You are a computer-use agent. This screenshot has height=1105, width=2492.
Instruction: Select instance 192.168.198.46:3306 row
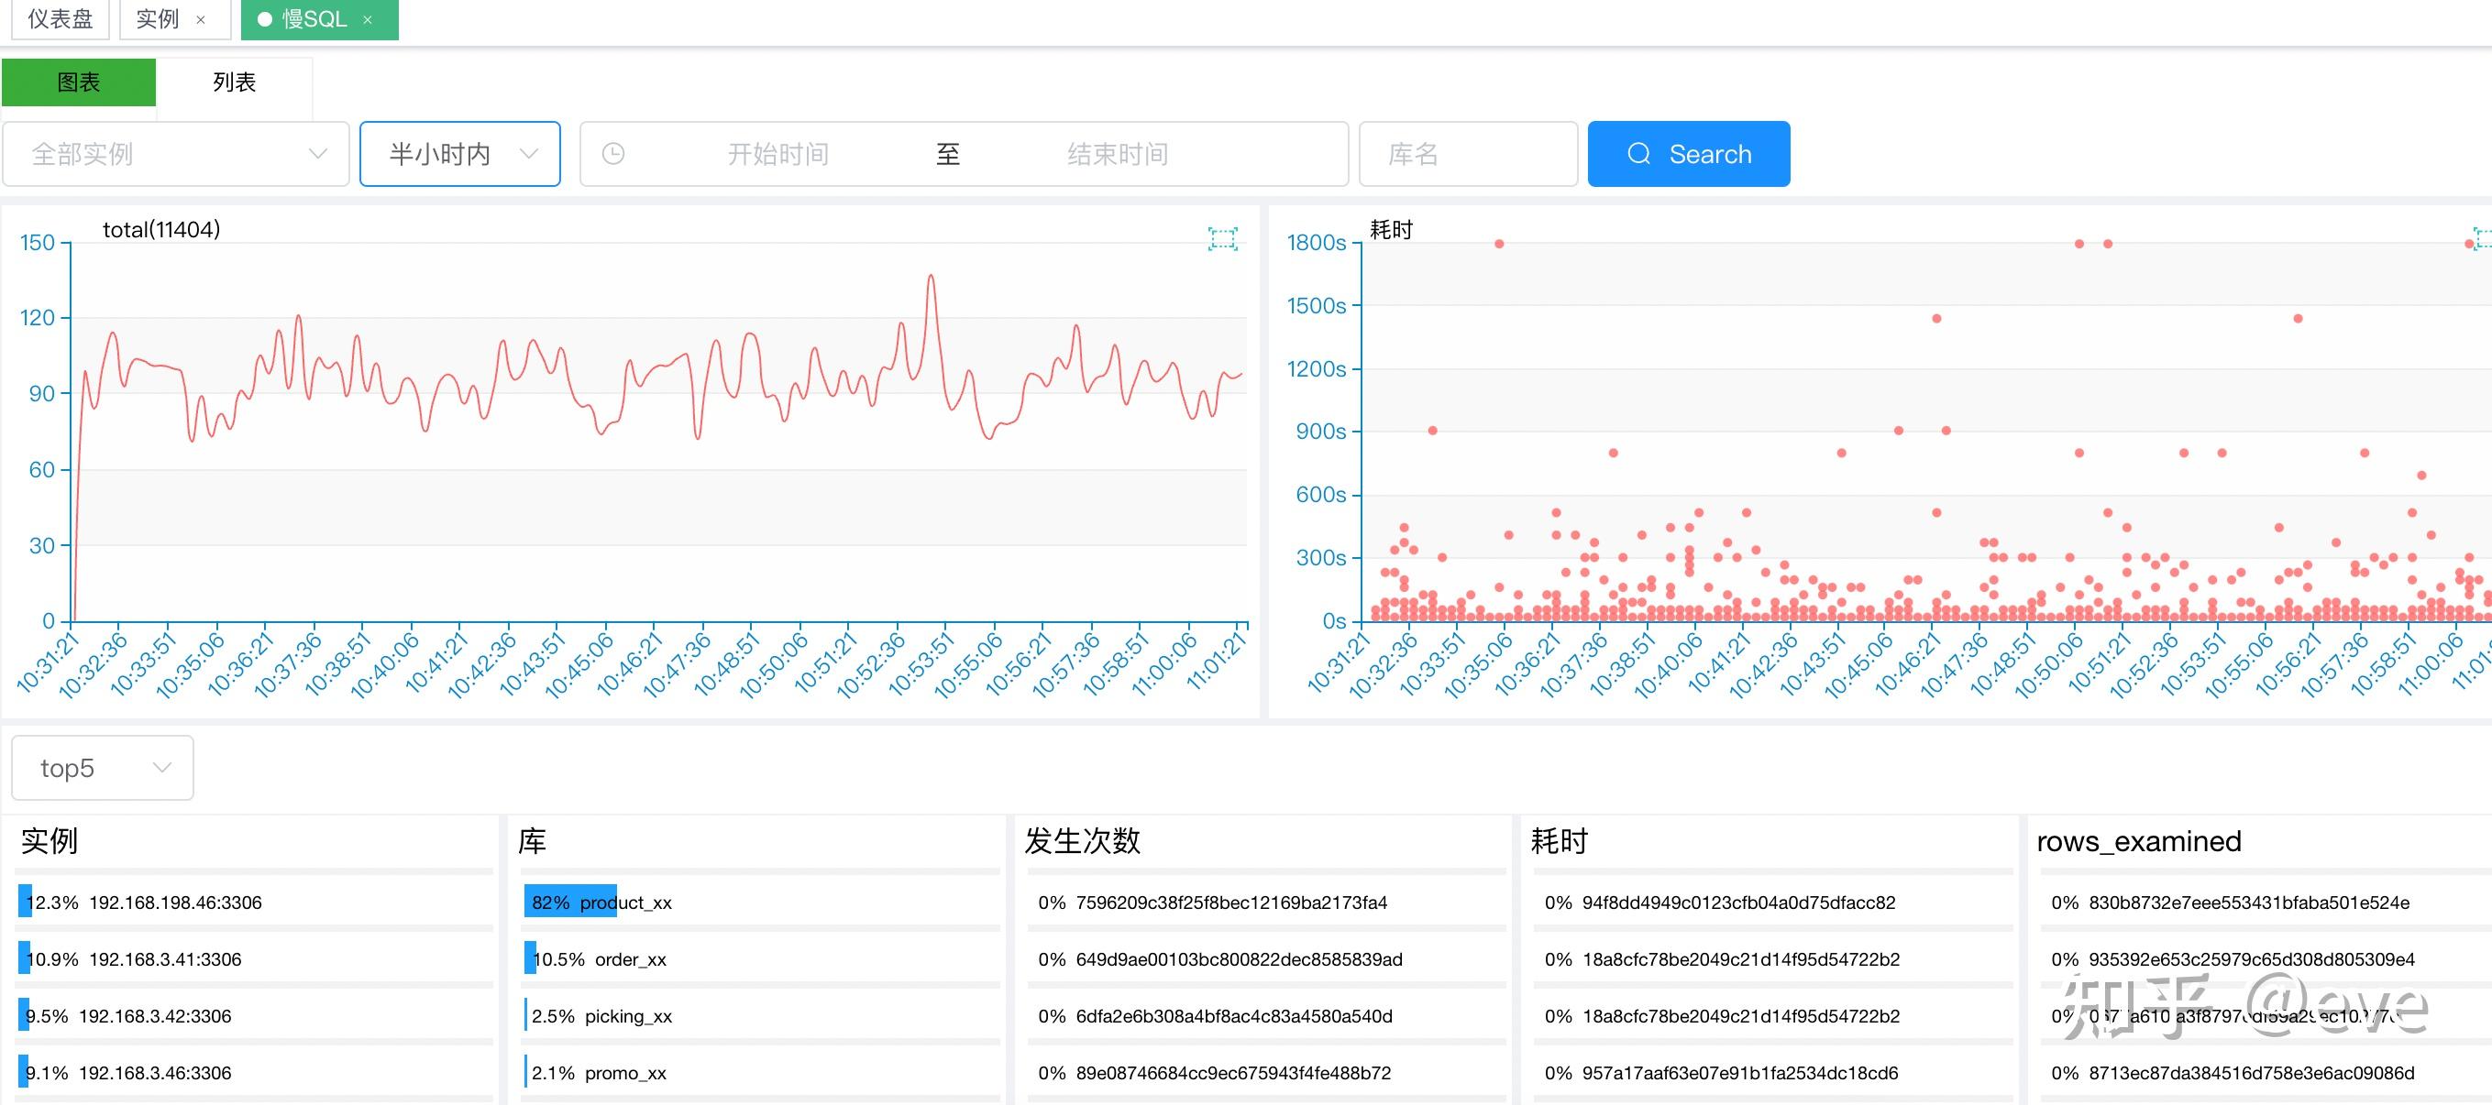point(175,902)
